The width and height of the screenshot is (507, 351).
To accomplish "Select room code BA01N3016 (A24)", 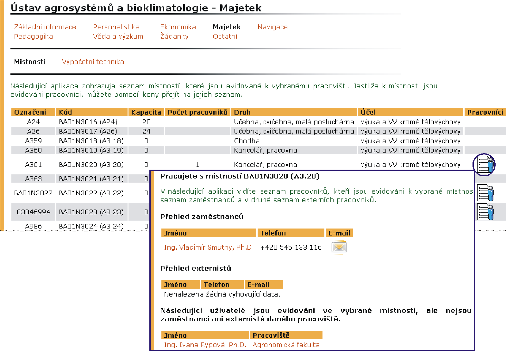I will point(88,122).
